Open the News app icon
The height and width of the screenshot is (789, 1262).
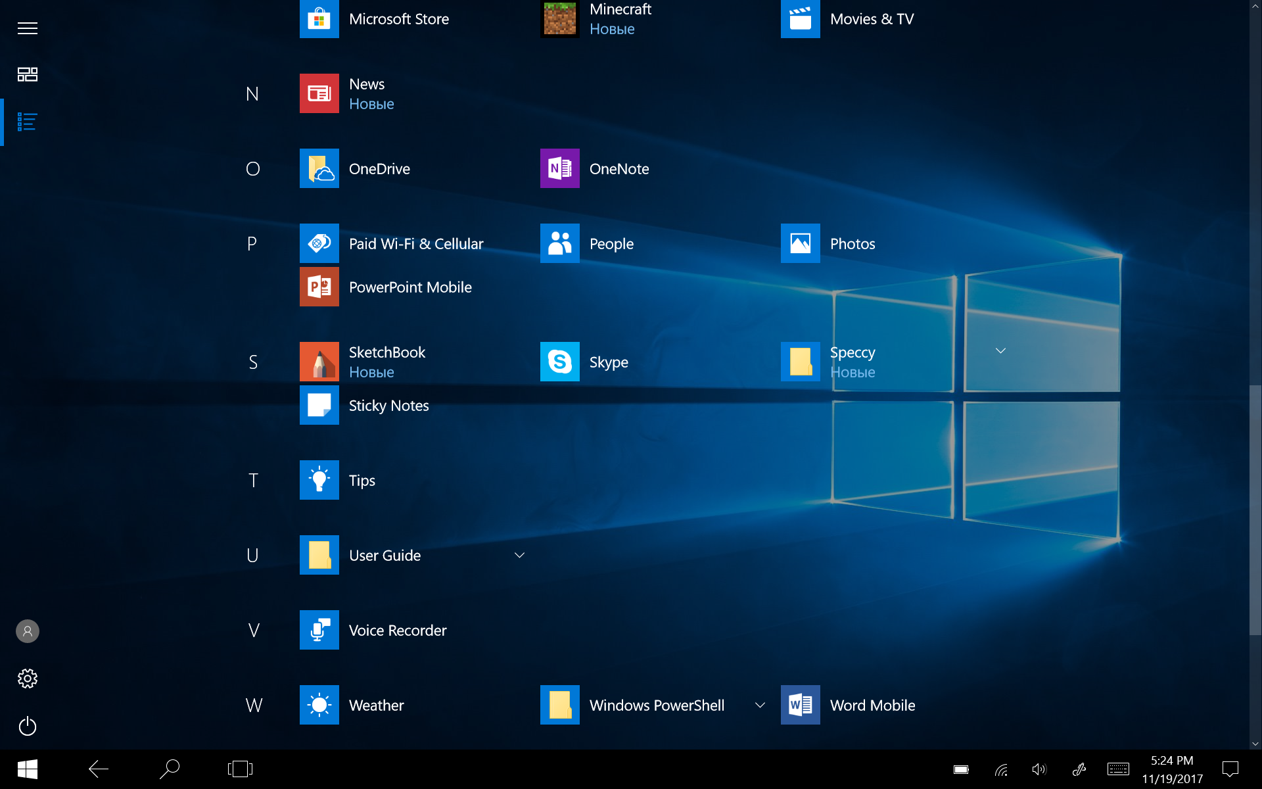pyautogui.click(x=319, y=93)
